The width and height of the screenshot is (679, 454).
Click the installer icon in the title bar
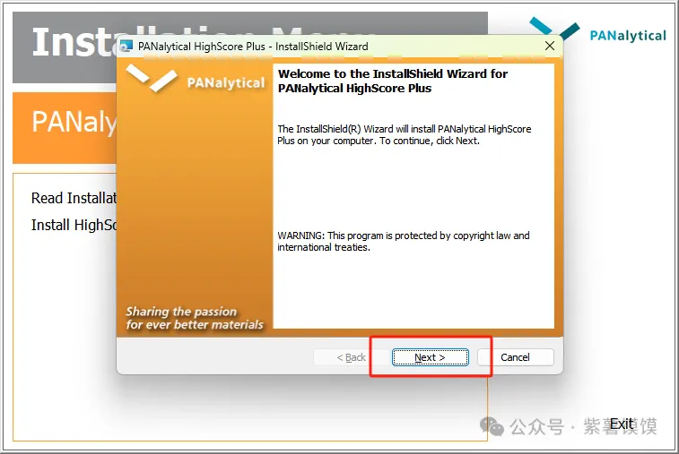tap(126, 47)
